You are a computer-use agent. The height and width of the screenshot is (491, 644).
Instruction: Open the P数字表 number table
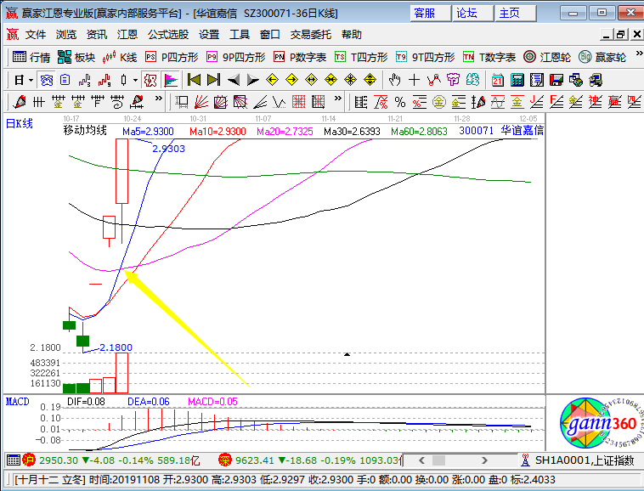point(300,57)
